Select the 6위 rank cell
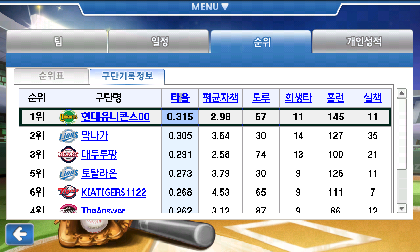Image resolution: width=420 pixels, height=252 pixels. click(37, 192)
